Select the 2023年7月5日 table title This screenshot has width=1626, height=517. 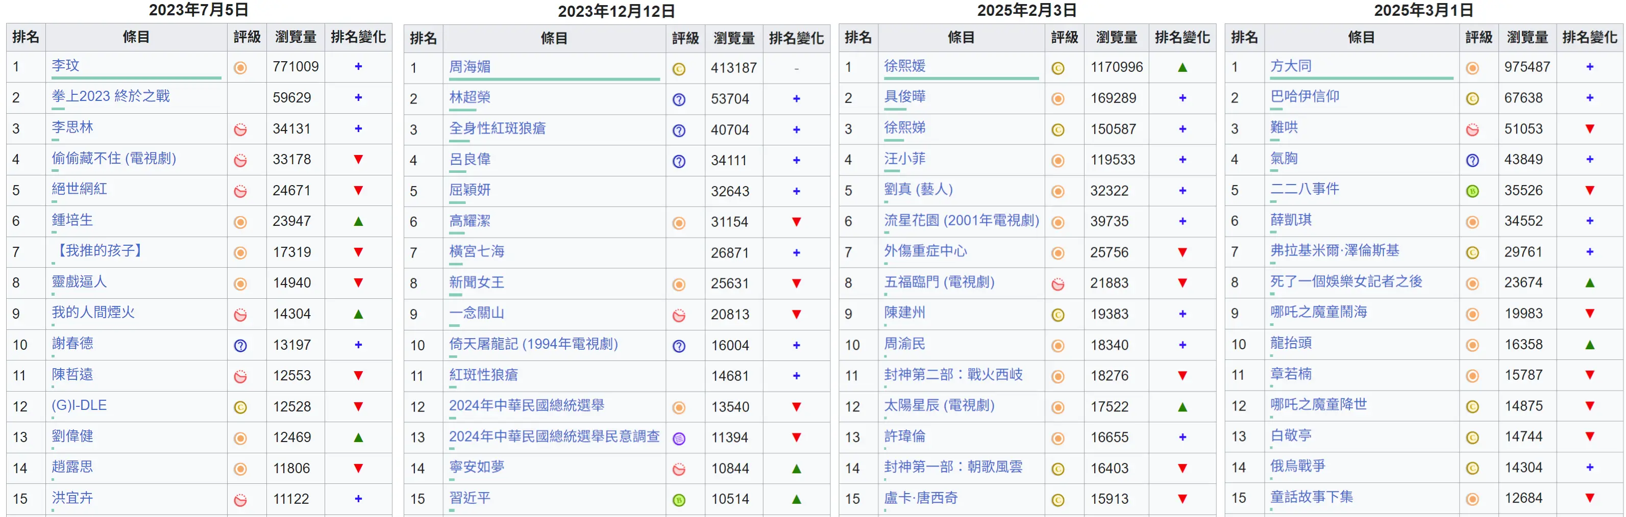pos(199,10)
